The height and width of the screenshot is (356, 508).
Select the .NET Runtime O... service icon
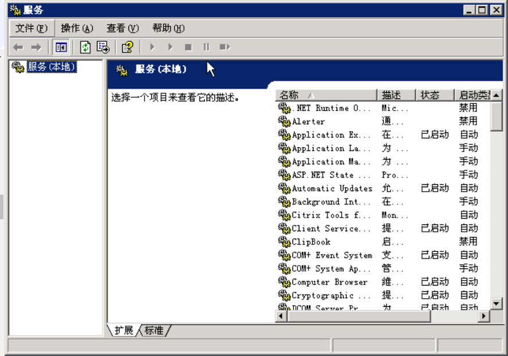pyautogui.click(x=284, y=108)
